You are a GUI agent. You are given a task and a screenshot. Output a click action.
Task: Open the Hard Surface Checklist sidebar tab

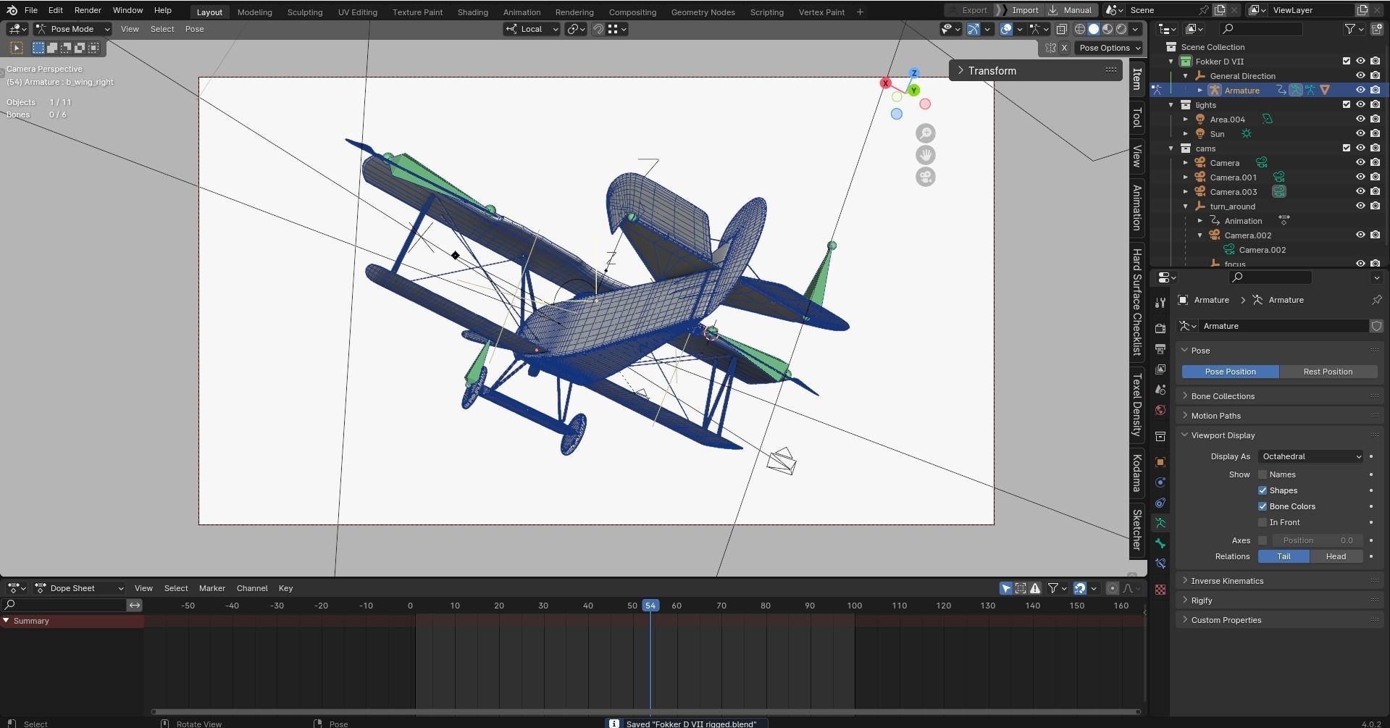point(1137,301)
